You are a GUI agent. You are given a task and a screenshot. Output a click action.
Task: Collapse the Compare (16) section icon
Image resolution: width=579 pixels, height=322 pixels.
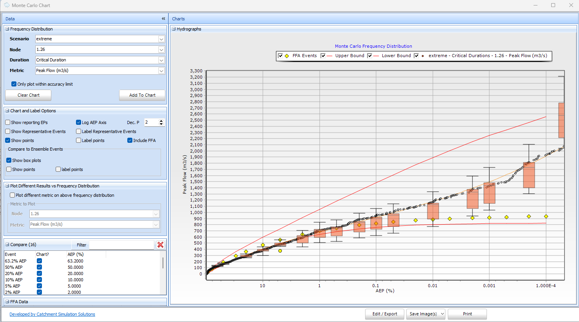(7, 245)
